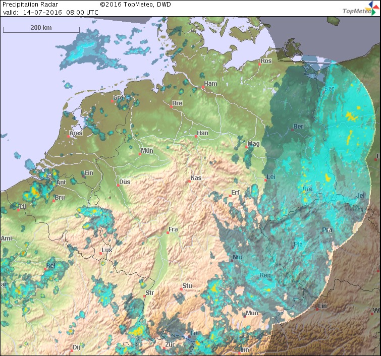The width and height of the screenshot is (381, 356).
Task: Select the Berlin (Ber) city marker
Action: tap(292, 130)
